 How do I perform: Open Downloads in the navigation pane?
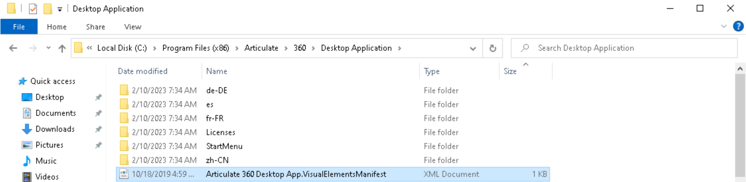click(x=55, y=129)
